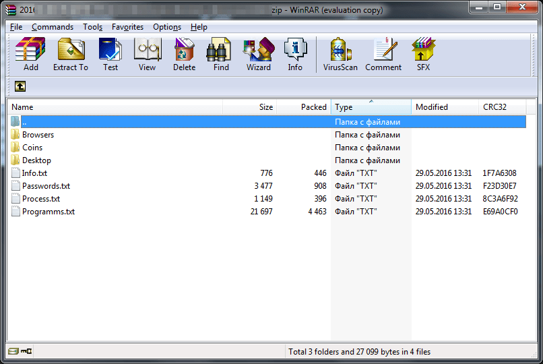Image resolution: width=543 pixels, height=364 pixels.
Task: Select the Coins folder icon
Action: [x=15, y=147]
